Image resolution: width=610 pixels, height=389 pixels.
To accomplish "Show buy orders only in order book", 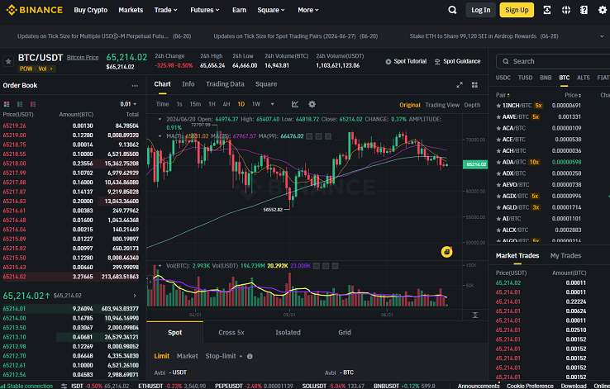I will (20, 104).
